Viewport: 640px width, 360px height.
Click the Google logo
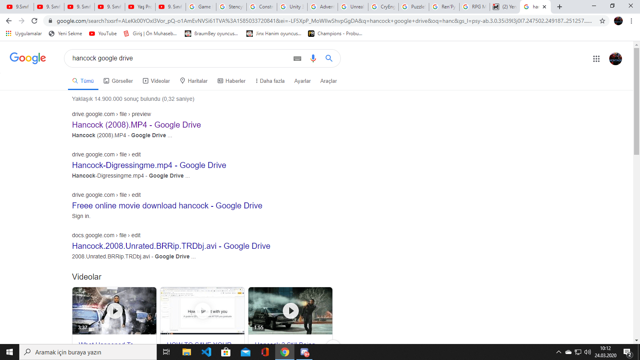pyautogui.click(x=28, y=58)
